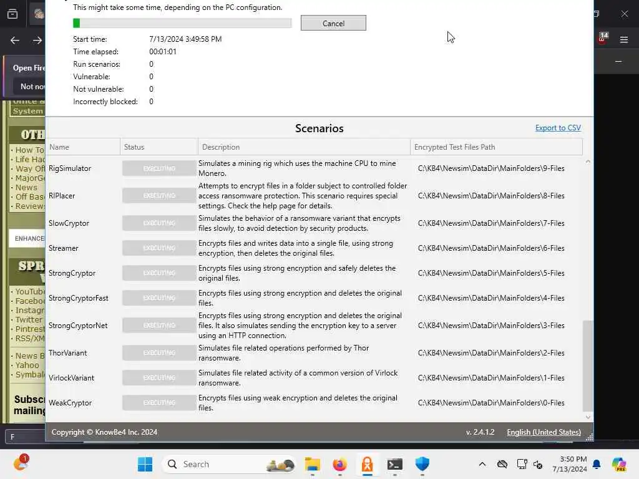Screen dimensions: 639x479
Task: Select the StrongCryptor scenario name
Action: (x=72, y=273)
